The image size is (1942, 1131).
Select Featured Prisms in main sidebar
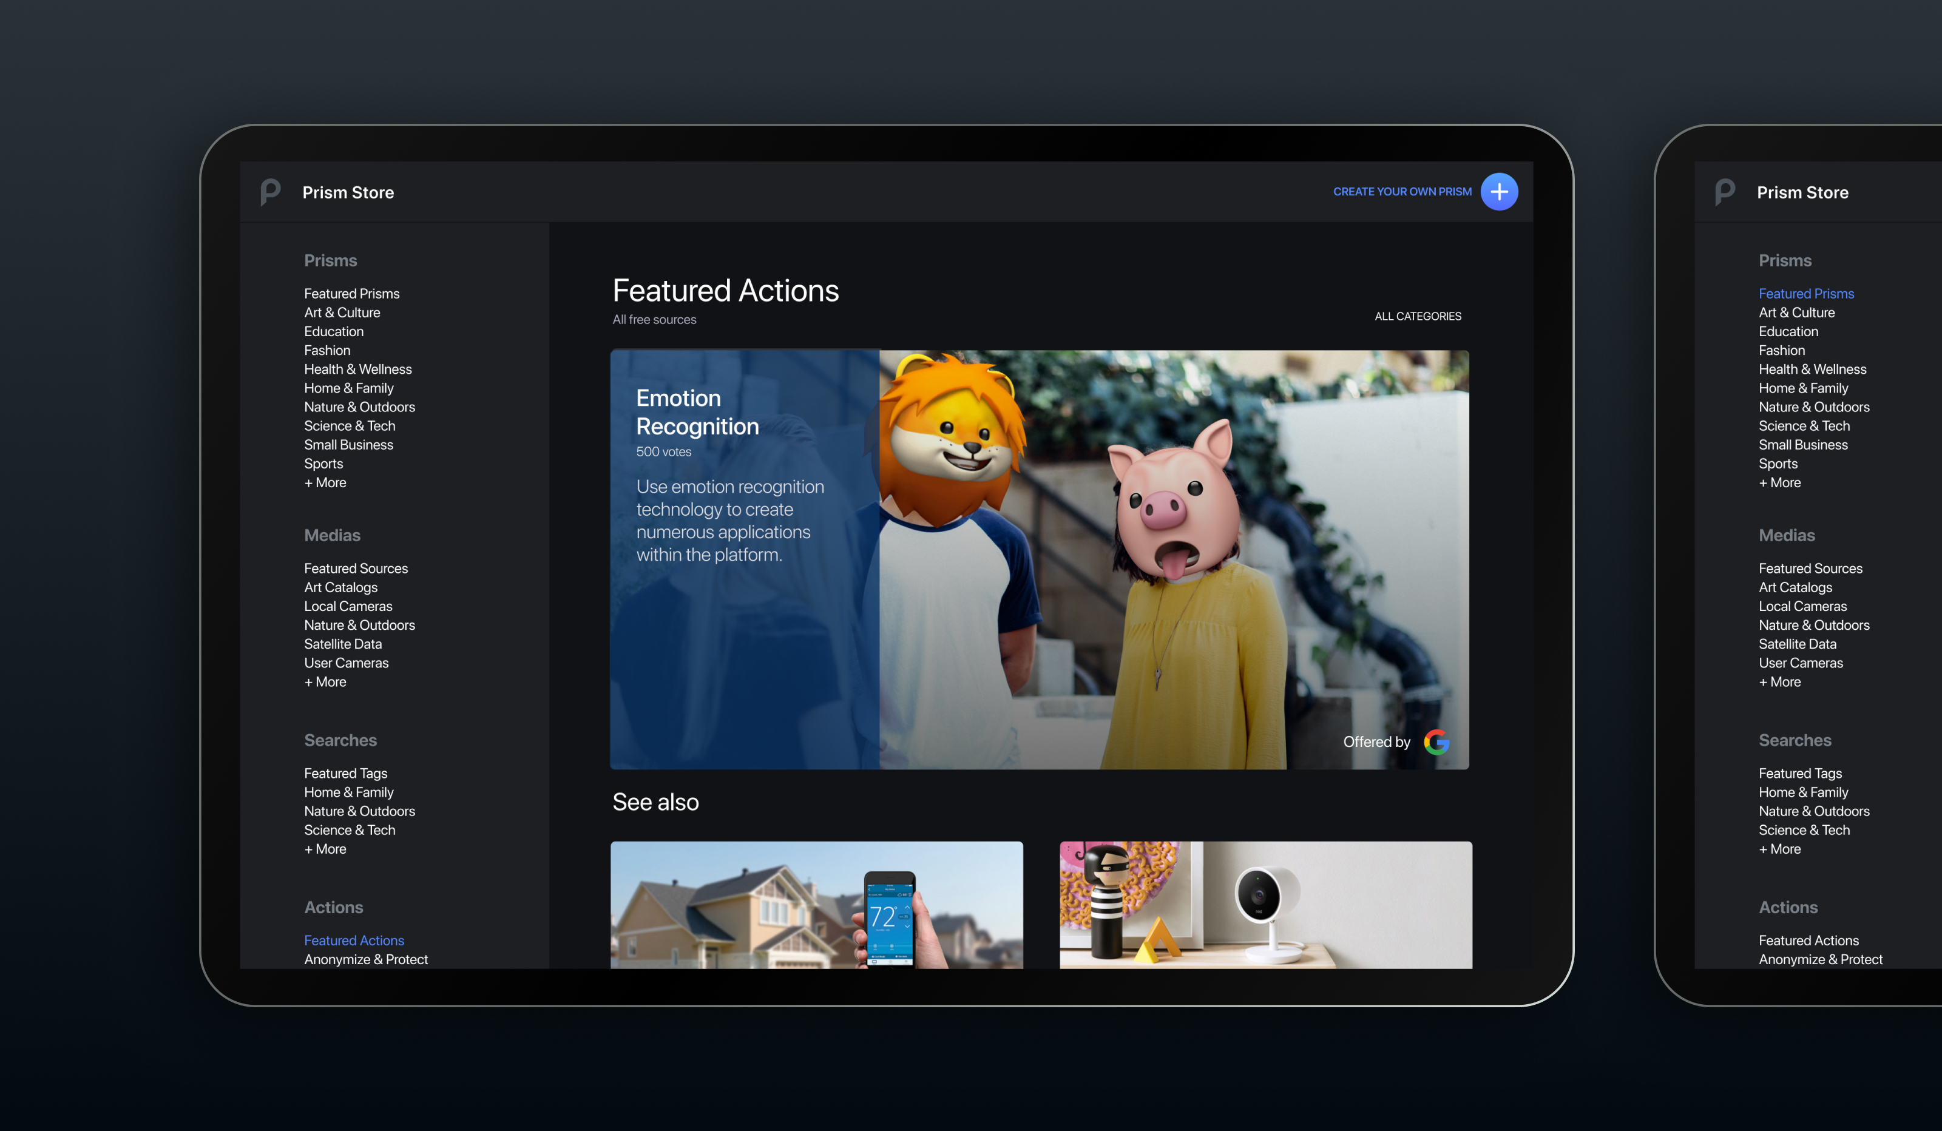point(351,294)
